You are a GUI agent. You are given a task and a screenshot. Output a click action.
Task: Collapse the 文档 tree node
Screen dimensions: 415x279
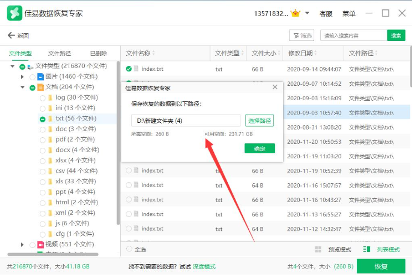click(x=23, y=87)
